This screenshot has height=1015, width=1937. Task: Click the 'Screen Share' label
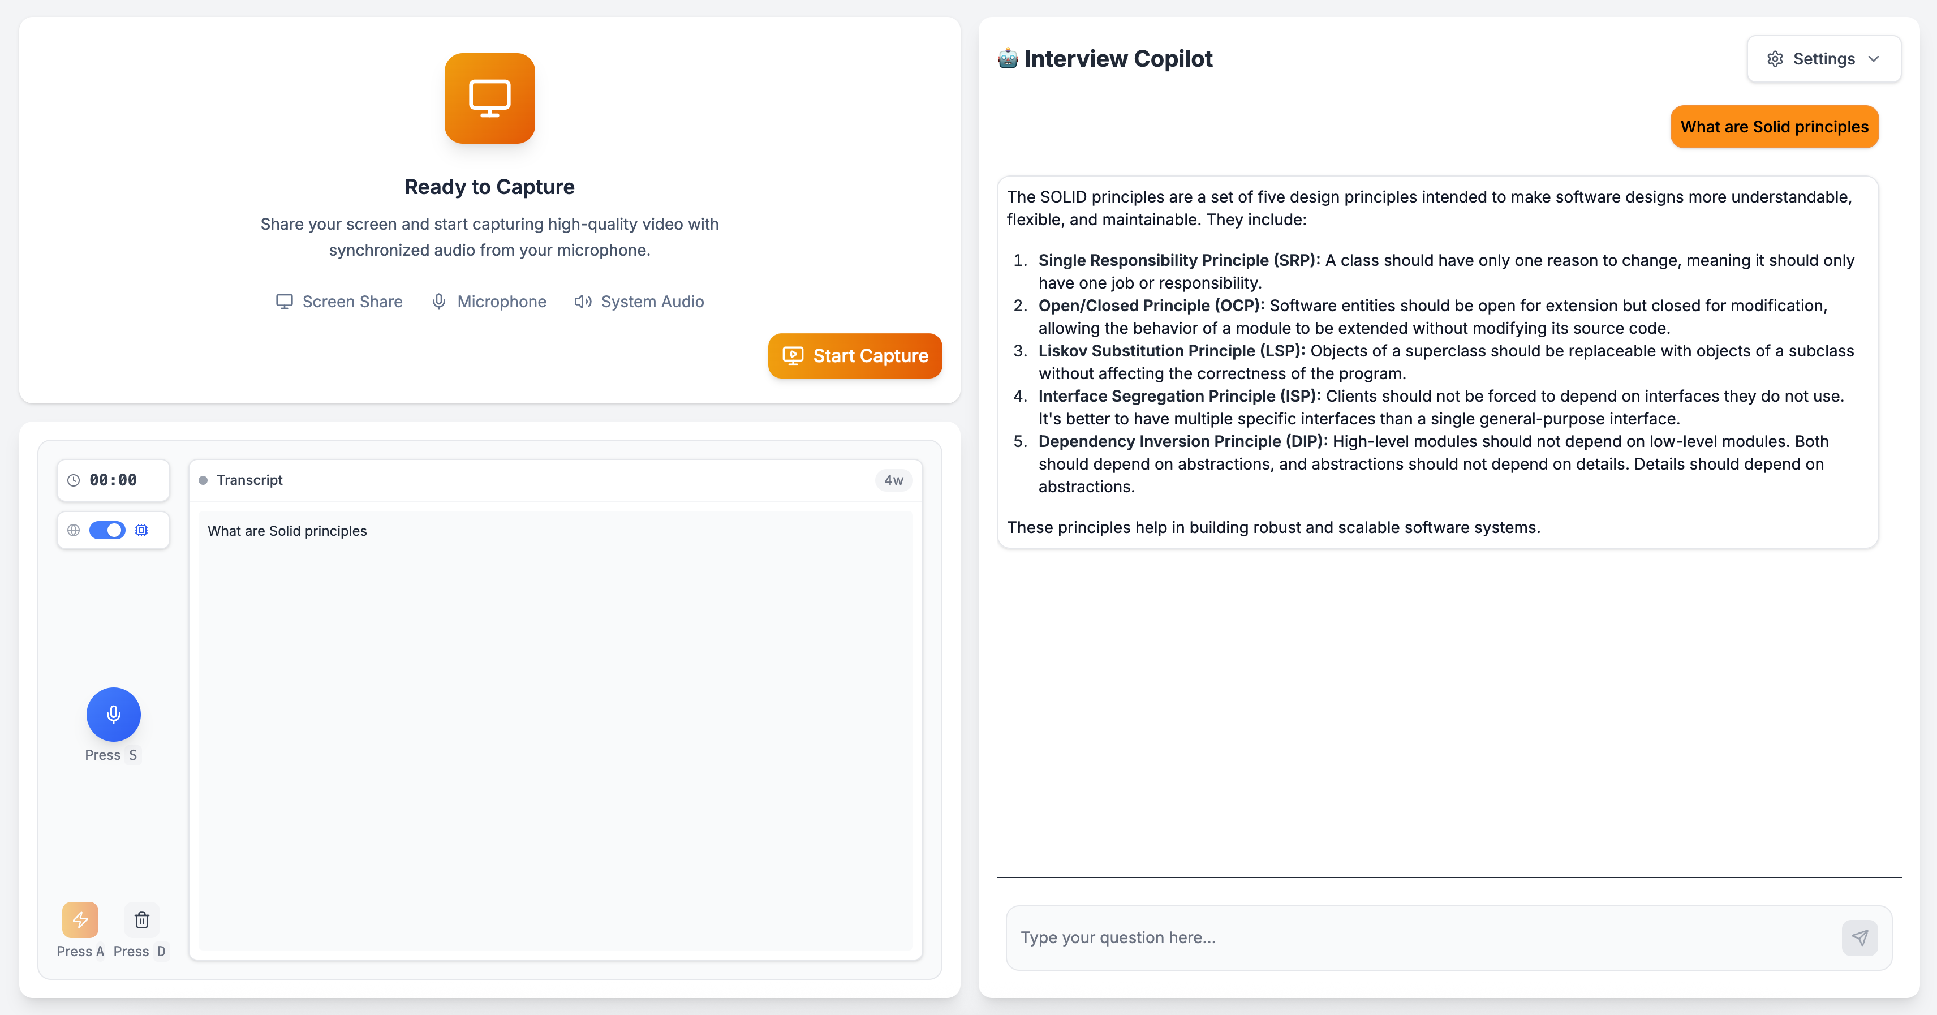[x=352, y=302]
